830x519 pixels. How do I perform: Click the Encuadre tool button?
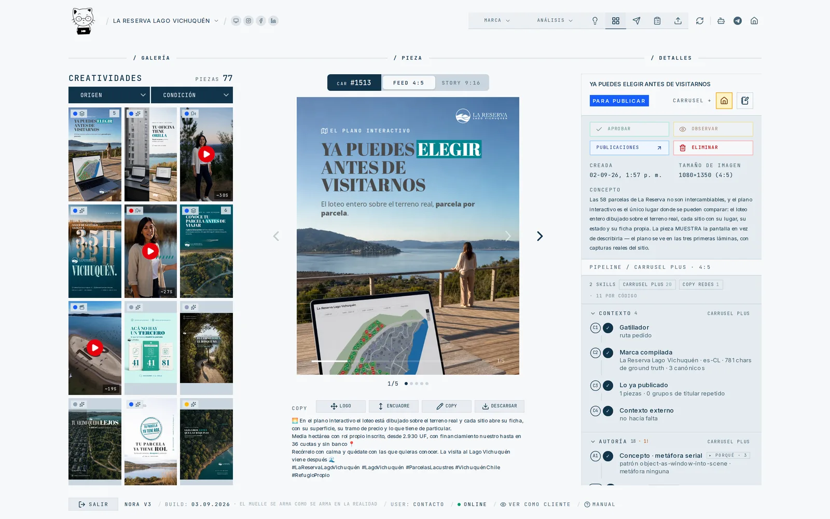pos(394,406)
